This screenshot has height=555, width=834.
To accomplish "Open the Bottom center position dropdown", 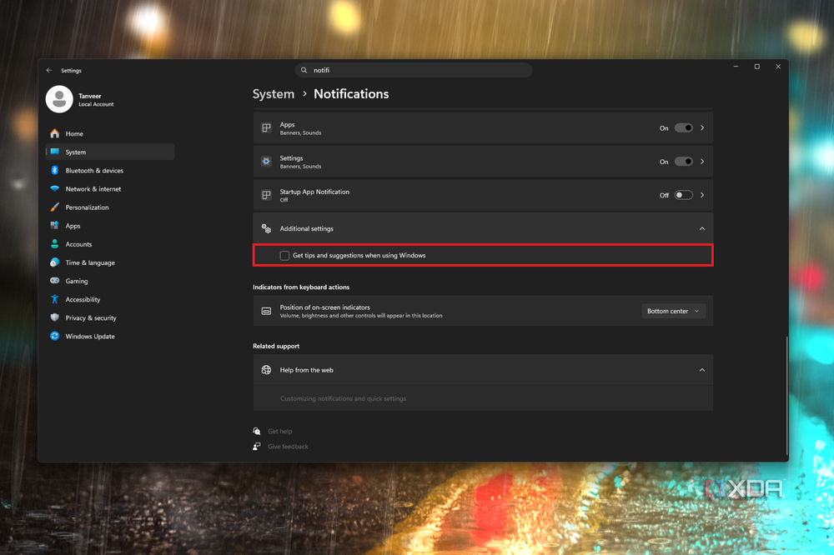I will click(673, 311).
